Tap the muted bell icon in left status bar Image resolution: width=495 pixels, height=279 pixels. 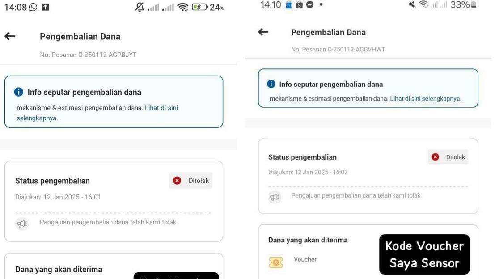pyautogui.click(x=140, y=7)
